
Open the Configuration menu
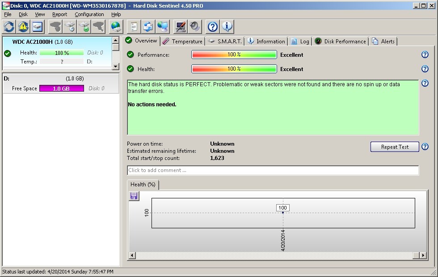coord(89,14)
